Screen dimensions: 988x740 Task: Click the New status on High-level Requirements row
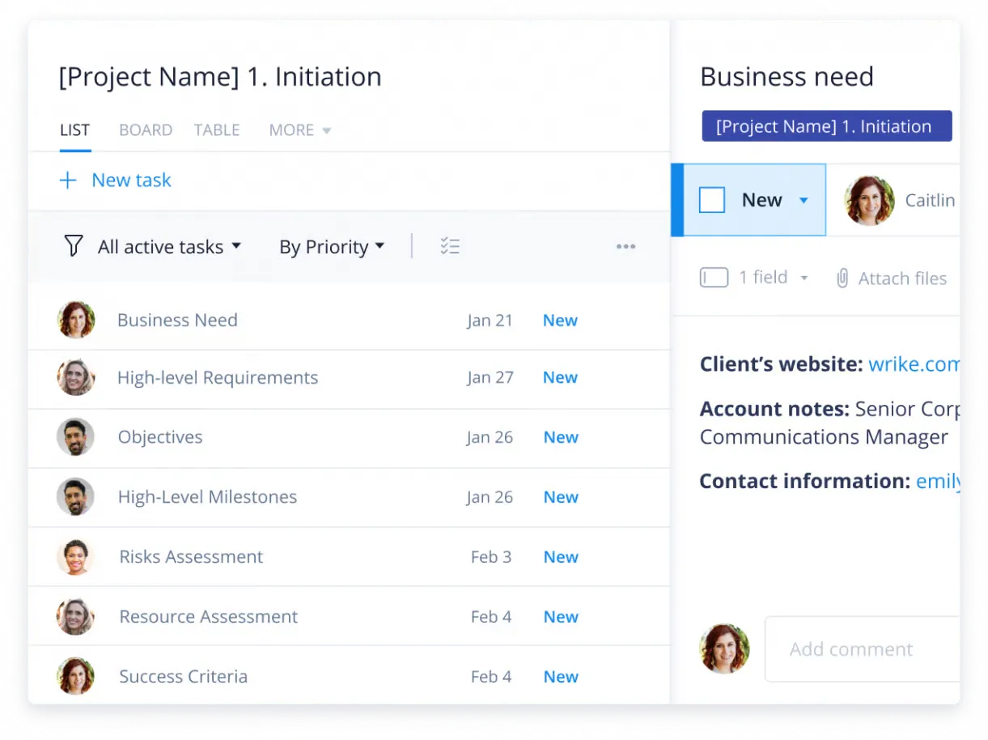560,377
